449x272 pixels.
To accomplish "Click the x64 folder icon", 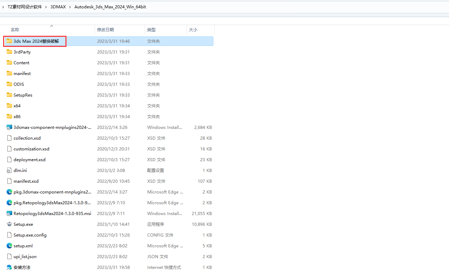I will click(9, 106).
